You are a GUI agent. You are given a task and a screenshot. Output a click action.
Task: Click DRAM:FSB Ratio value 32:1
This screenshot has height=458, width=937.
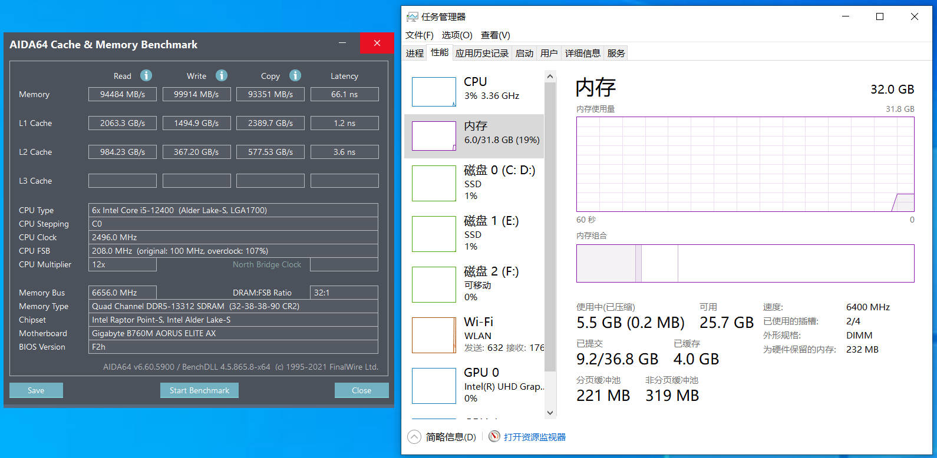point(344,293)
